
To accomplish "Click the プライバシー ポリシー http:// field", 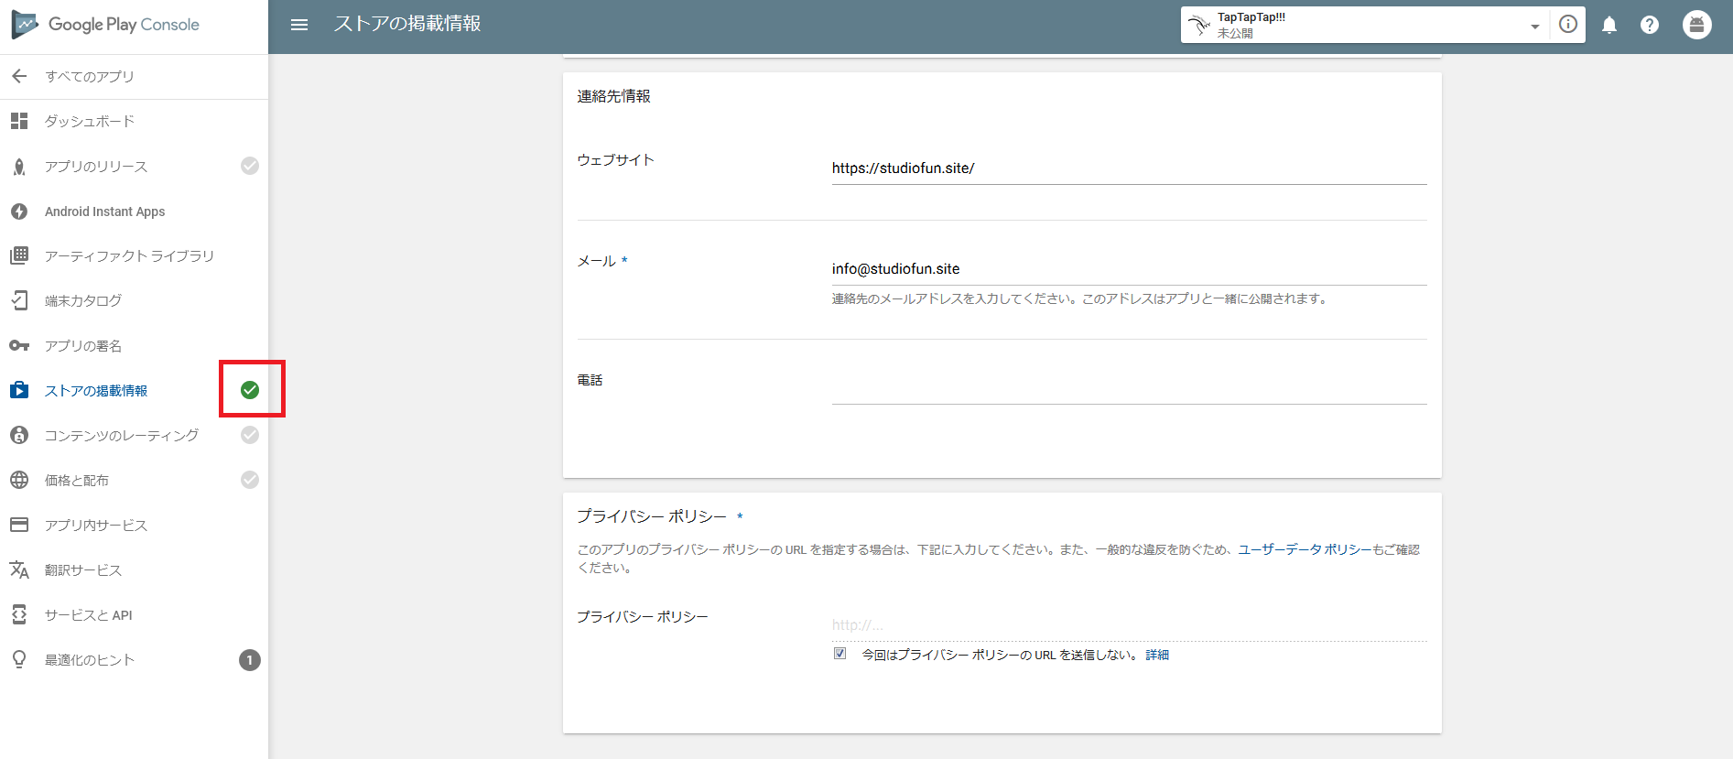I will click(x=1129, y=625).
